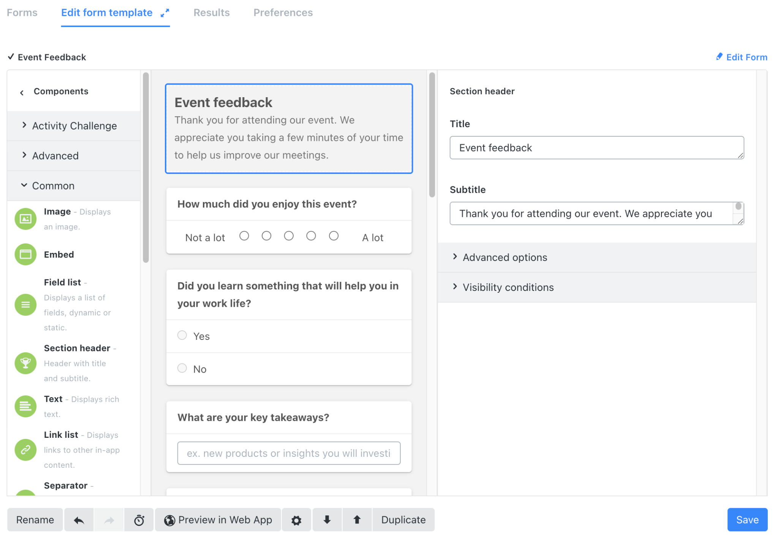Switch to the Forms tab

(x=22, y=13)
